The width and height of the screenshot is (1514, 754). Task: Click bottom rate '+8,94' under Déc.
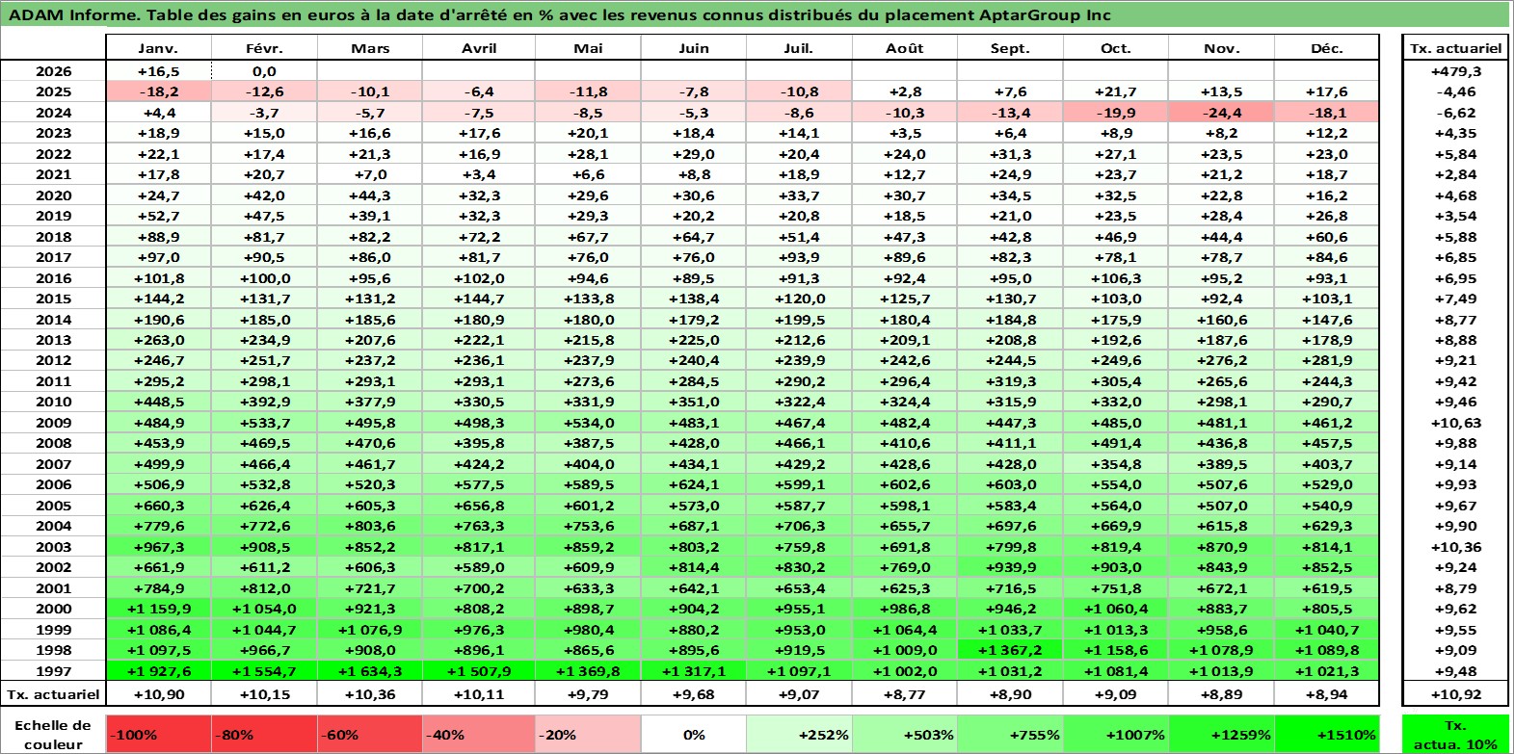click(x=1327, y=694)
